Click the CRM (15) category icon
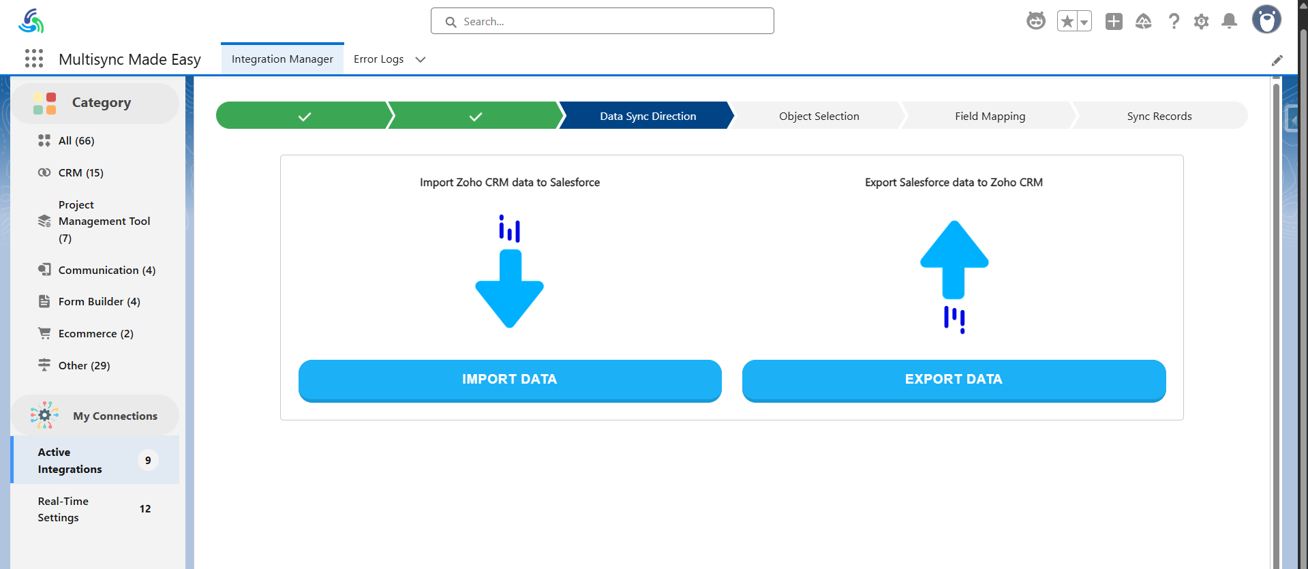The height and width of the screenshot is (569, 1308). coord(44,172)
